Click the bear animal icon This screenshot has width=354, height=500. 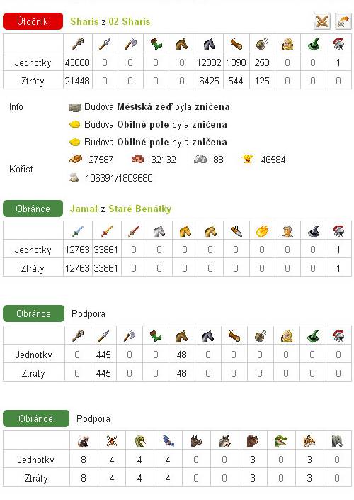coord(253,441)
